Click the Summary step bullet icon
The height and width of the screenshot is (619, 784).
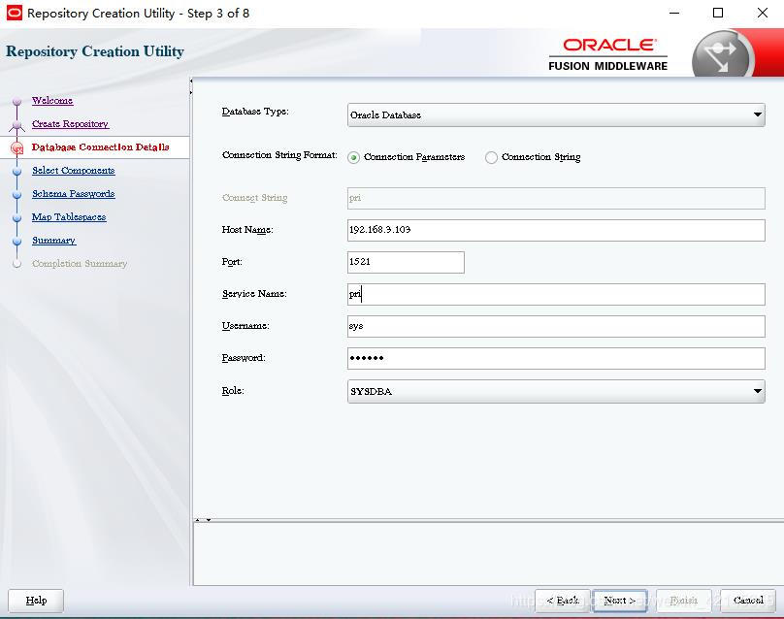point(17,242)
